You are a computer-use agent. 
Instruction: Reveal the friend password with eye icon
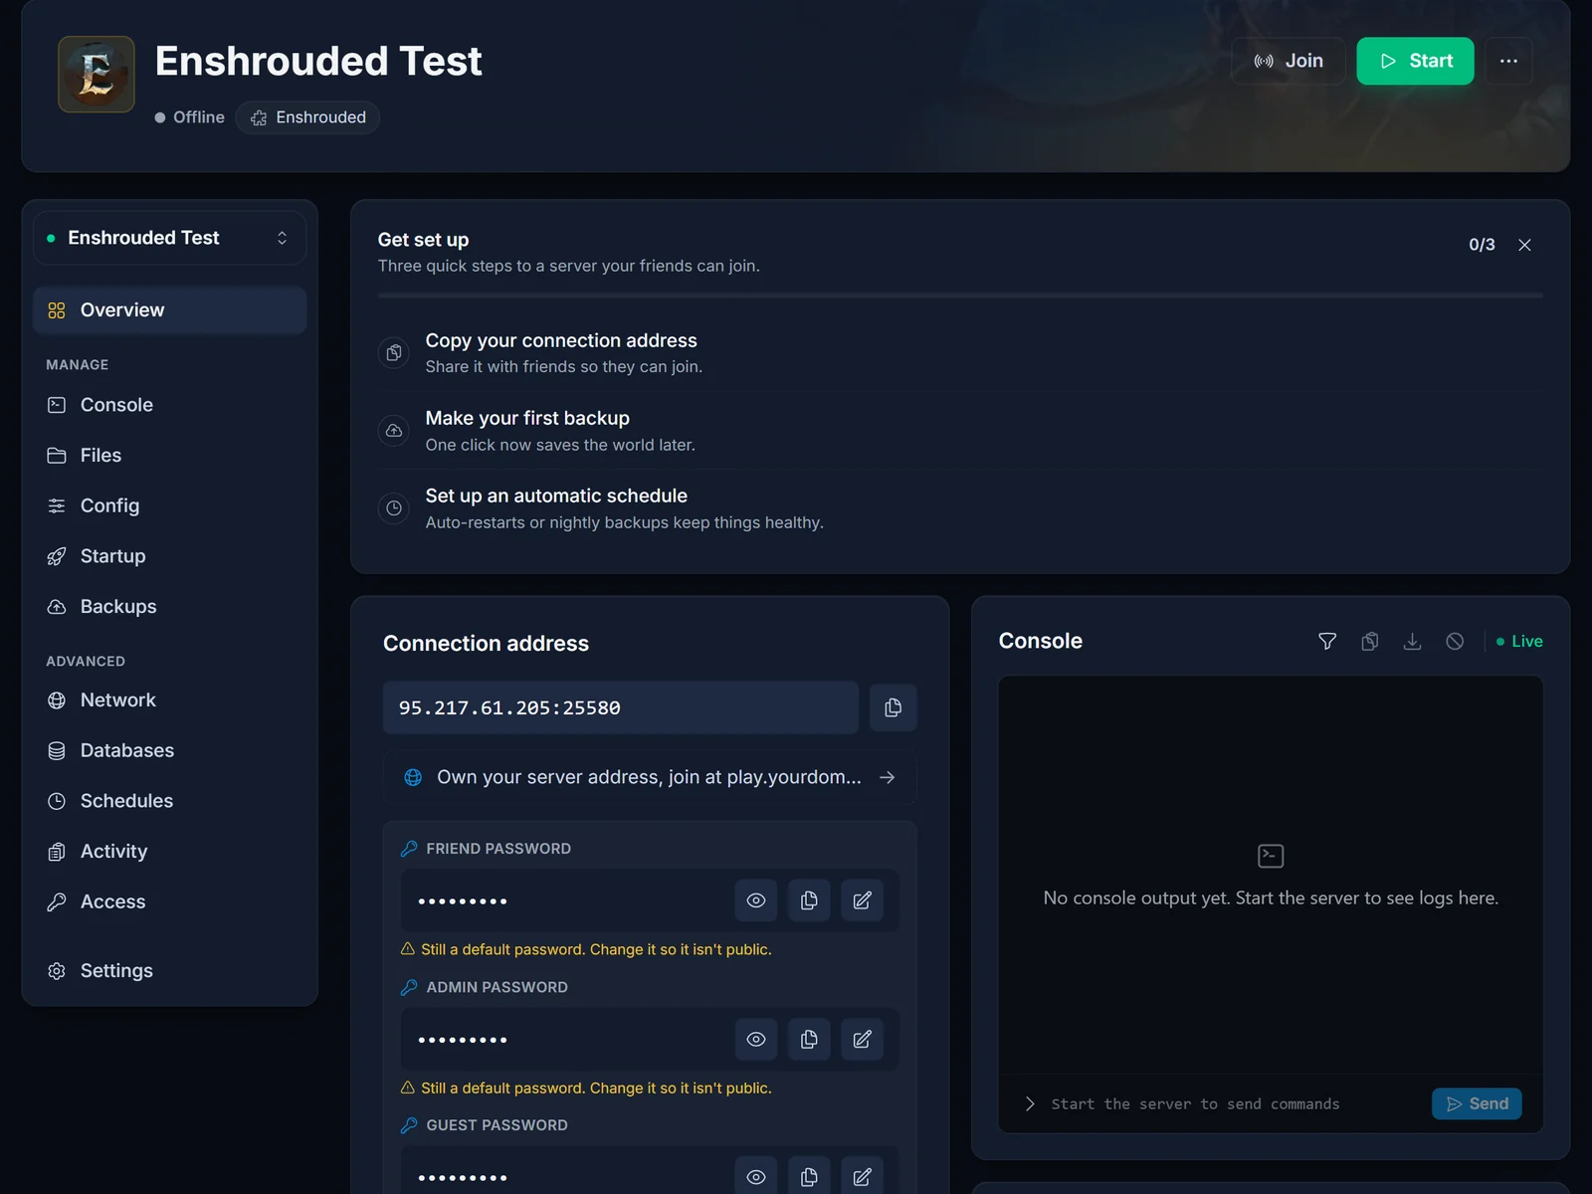[x=756, y=900]
